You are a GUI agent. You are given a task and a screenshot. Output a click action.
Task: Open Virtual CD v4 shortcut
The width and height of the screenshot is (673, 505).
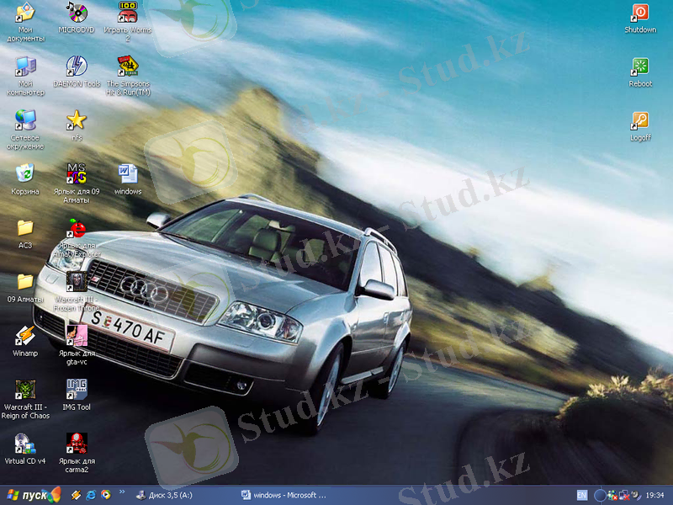(x=25, y=449)
